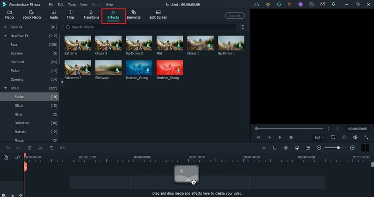Open the audio mixer icon
This screenshot has width=374, height=197.
[x=297, y=148]
